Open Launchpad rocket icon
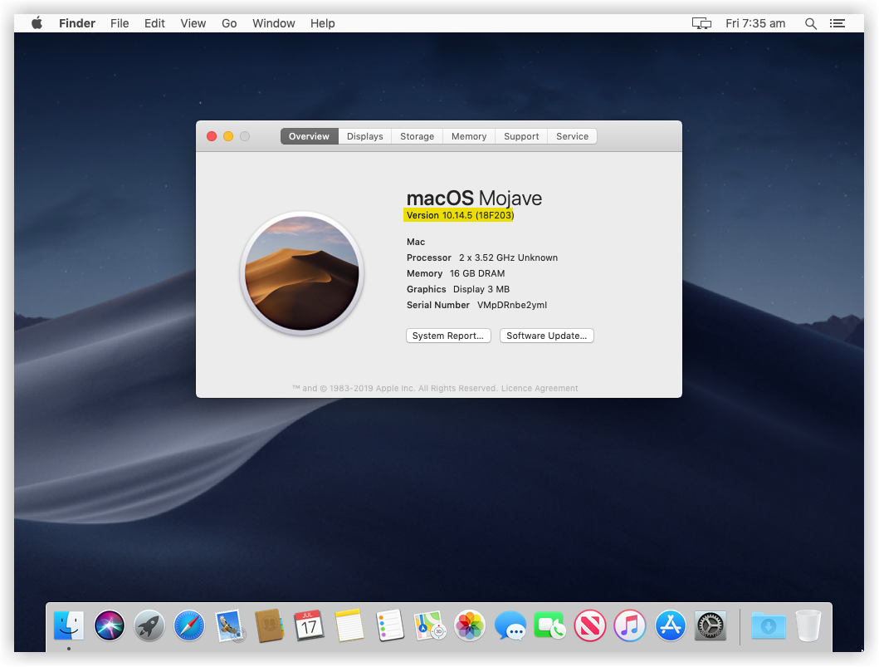The height and width of the screenshot is (667, 879). [149, 625]
